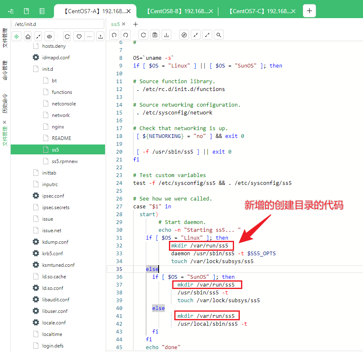The image size is (363, 352).
Task: Click the heart favorites icon
Action: click(x=79, y=37)
